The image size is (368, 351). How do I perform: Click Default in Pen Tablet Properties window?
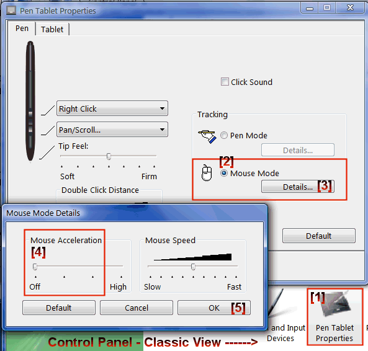[319, 236]
